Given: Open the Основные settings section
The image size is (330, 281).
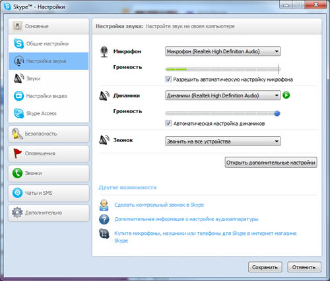Looking at the screenshot, I should [49, 26].
